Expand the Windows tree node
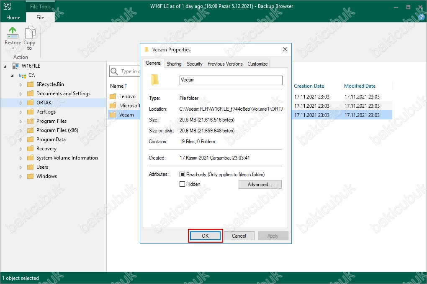This screenshot has height=284, width=427. pyautogui.click(x=21, y=176)
